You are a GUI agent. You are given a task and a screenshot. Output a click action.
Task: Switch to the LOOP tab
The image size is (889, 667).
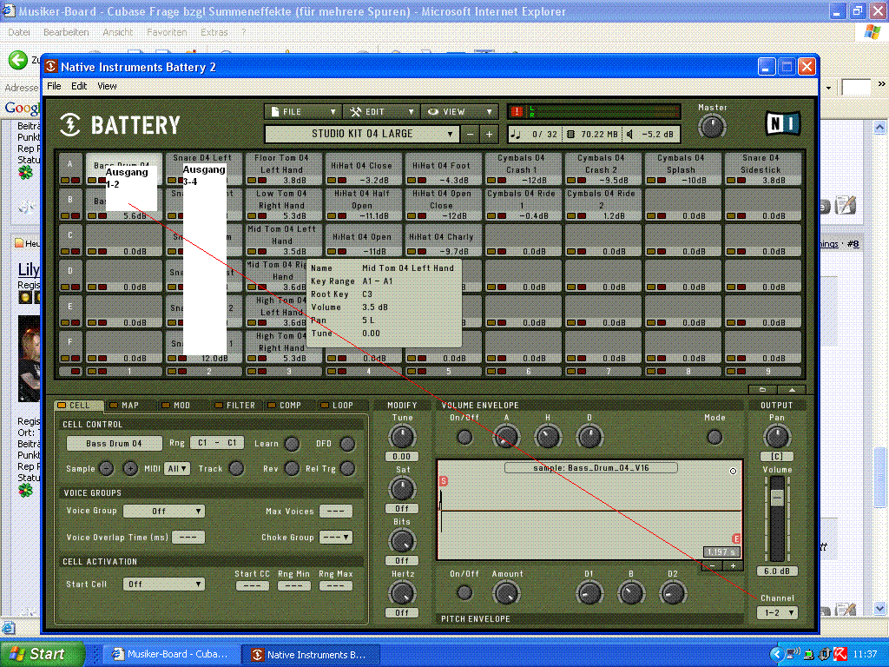click(x=342, y=405)
